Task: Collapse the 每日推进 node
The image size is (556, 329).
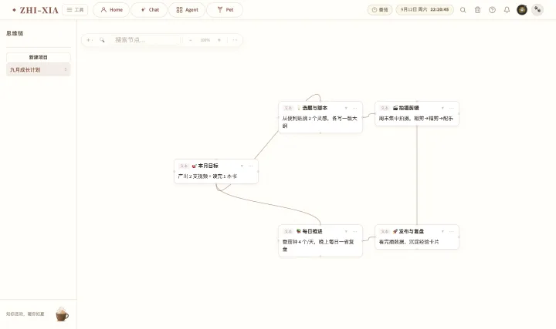Action: tap(346, 231)
